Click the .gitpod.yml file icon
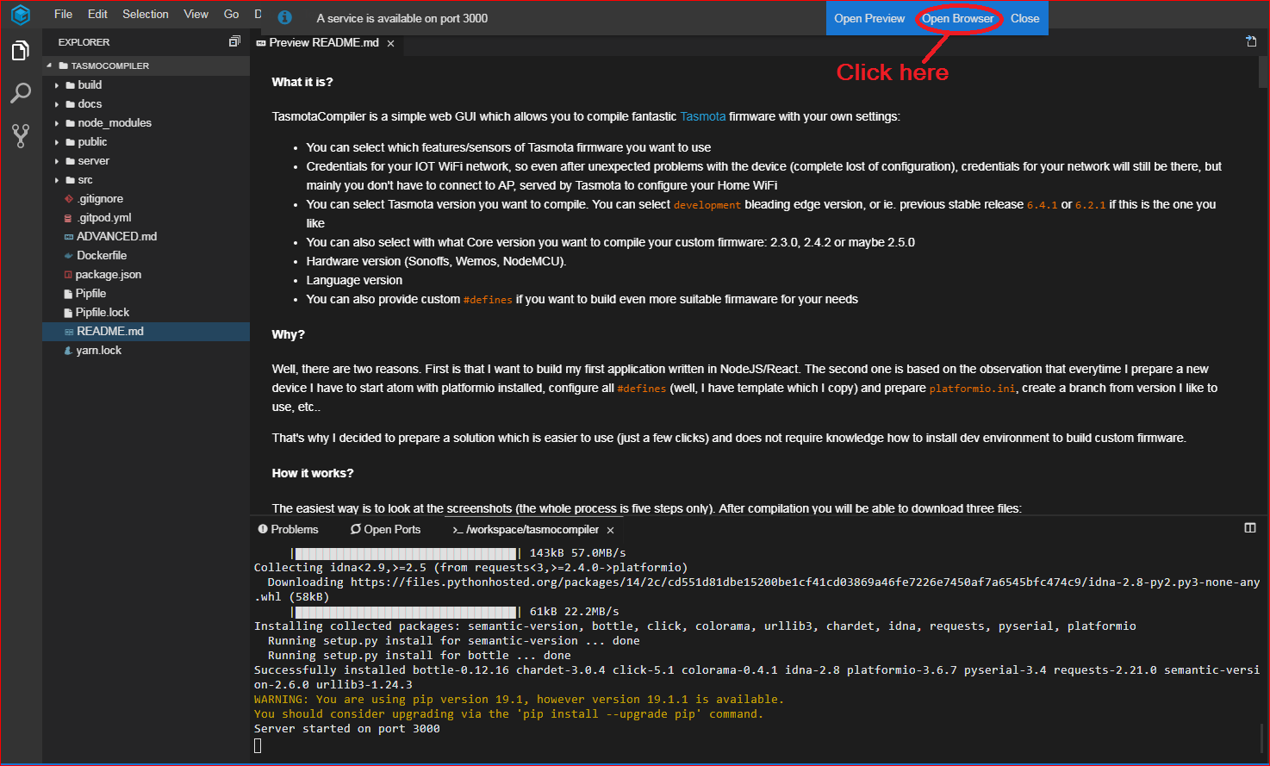This screenshot has width=1270, height=766. pyautogui.click(x=68, y=218)
